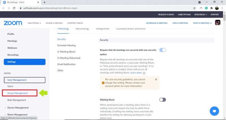Click the site lock icon
Viewport: 226px width, 120px height.
(20, 8)
